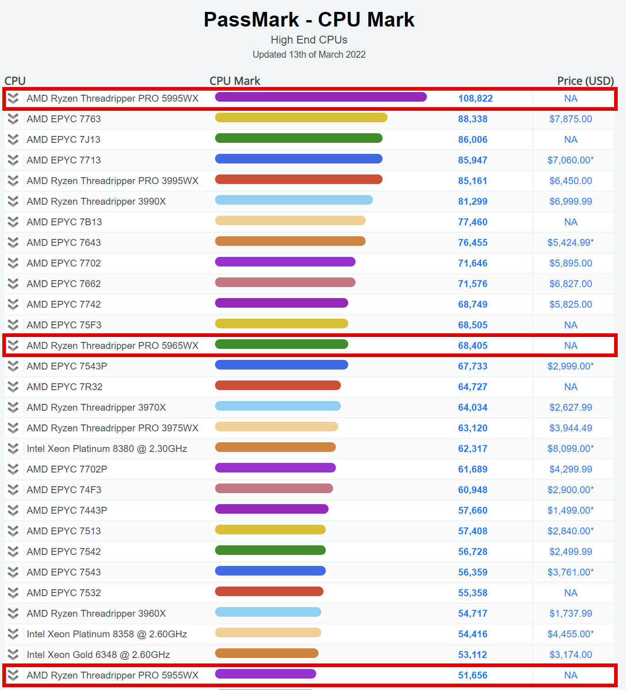Image resolution: width=626 pixels, height=690 pixels.
Task: Expand the AMD EPYC 7643 row chevron
Action: pyautogui.click(x=13, y=243)
